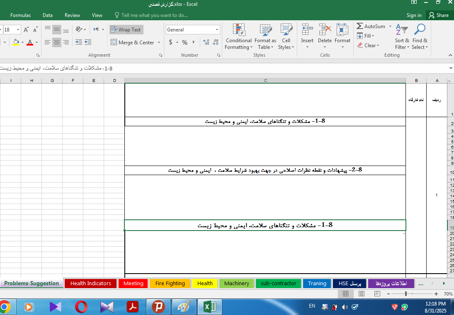Viewport: 454px width, 315px height.
Task: Click the zoom slider in status bar
Action: pyautogui.click(x=405, y=293)
